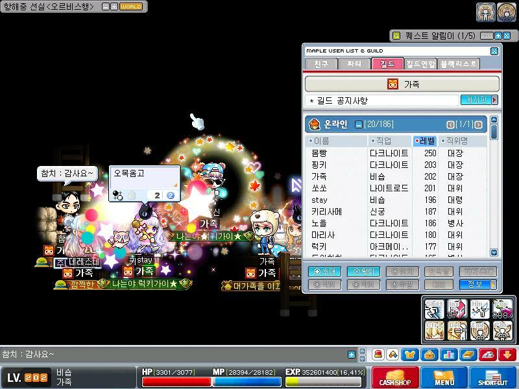
Task: Click the first active buff icon at top right
Action: coord(485,12)
